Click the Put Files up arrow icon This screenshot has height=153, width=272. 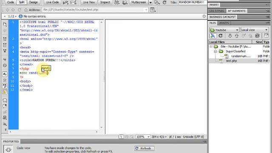[237, 36]
